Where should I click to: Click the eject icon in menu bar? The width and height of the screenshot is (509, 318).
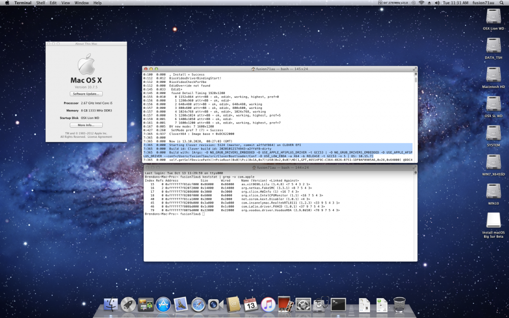(x=430, y=3)
